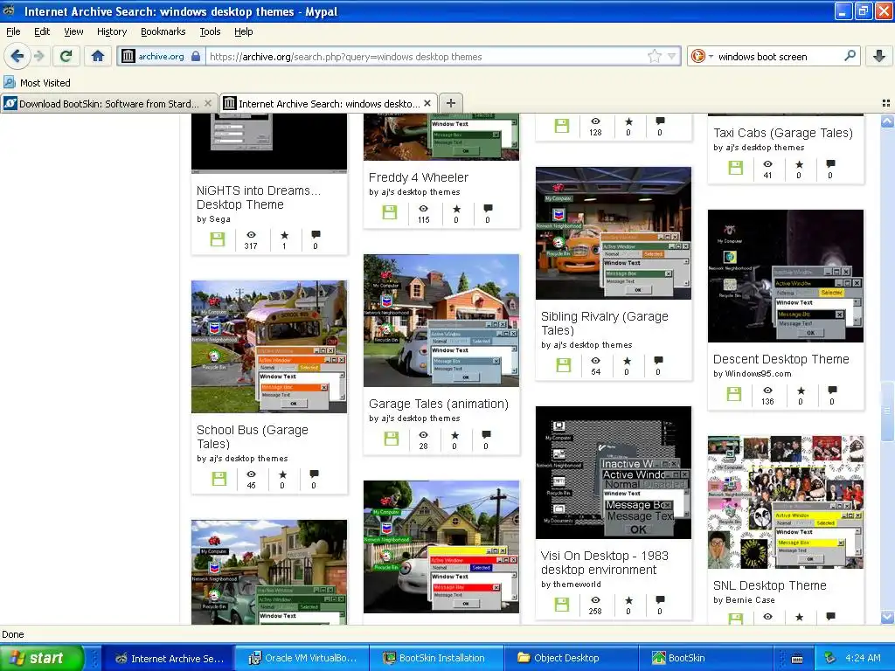
Task: Click software floppy icon under Sibling Rivalry
Action: pyautogui.click(x=564, y=365)
